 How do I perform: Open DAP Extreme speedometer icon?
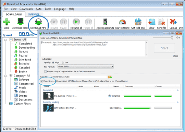(122, 22)
